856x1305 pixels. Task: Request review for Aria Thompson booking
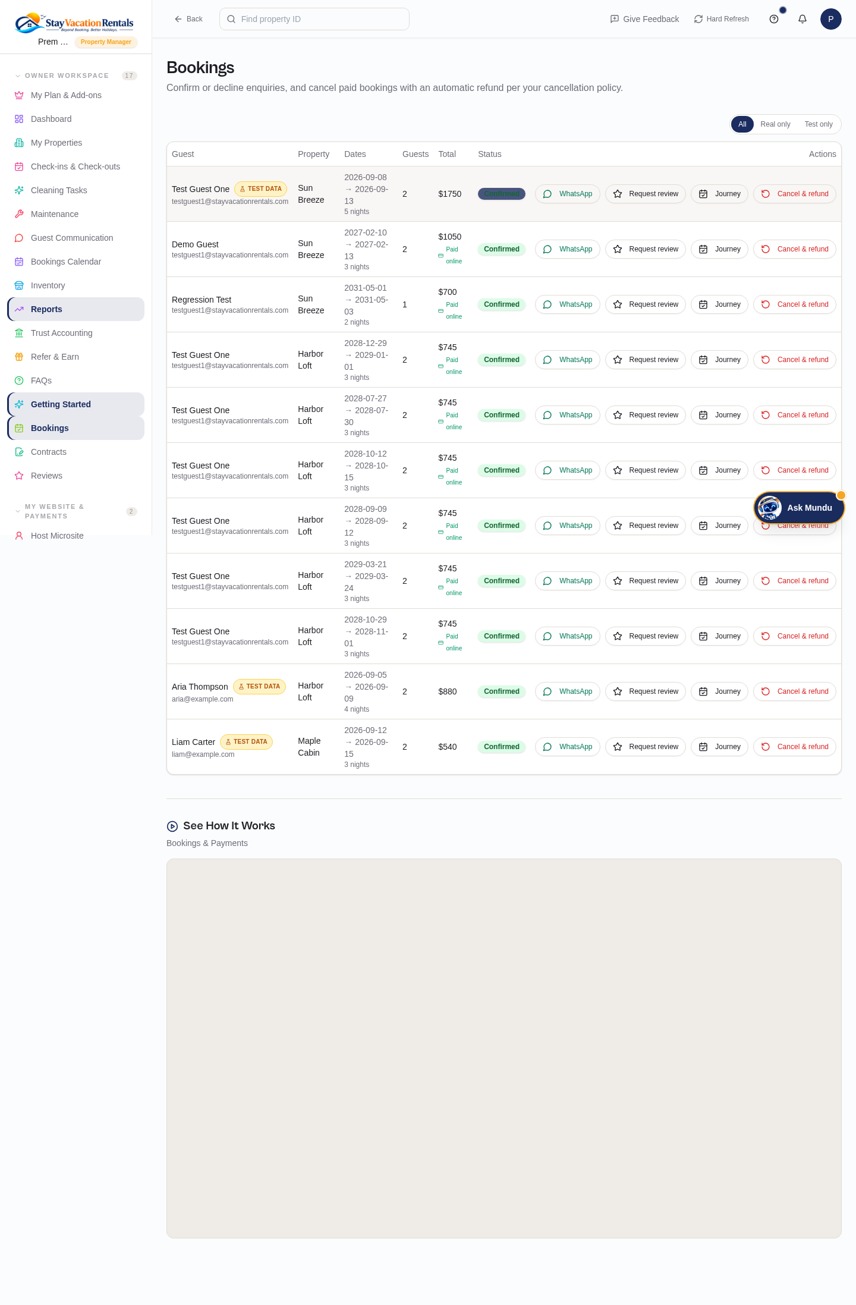646,691
